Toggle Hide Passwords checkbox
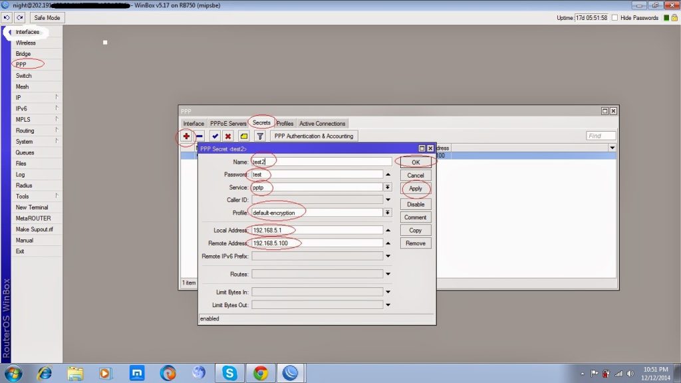Screen dimensions: 681x383 (x=614, y=18)
